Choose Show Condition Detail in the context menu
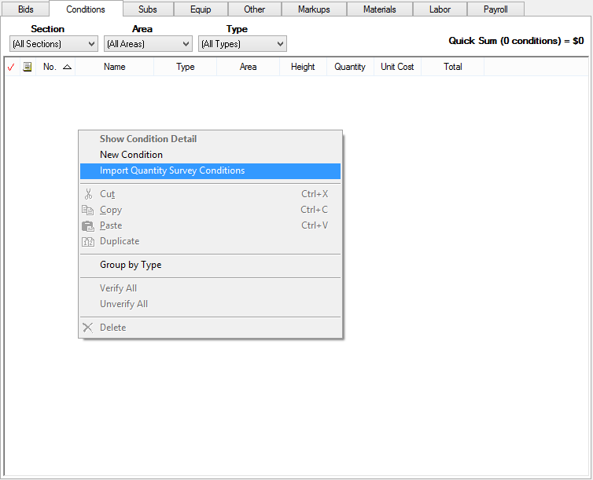The width and height of the screenshot is (593, 480). [210, 139]
